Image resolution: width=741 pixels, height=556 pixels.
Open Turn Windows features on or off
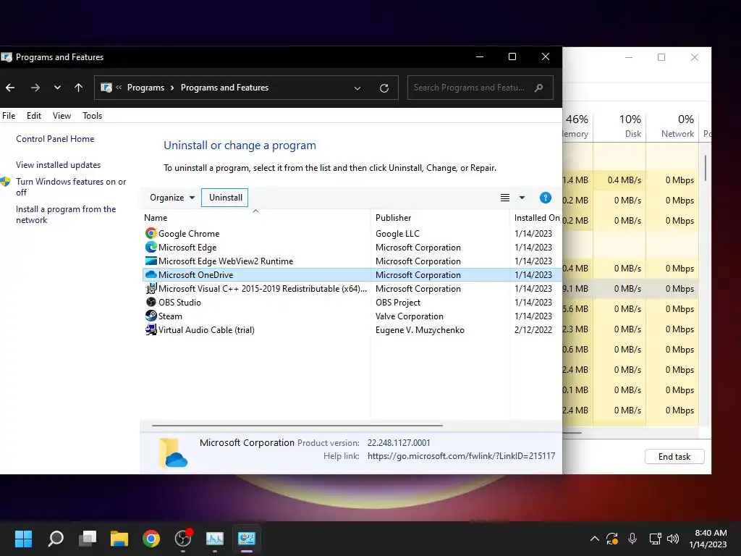tap(71, 187)
